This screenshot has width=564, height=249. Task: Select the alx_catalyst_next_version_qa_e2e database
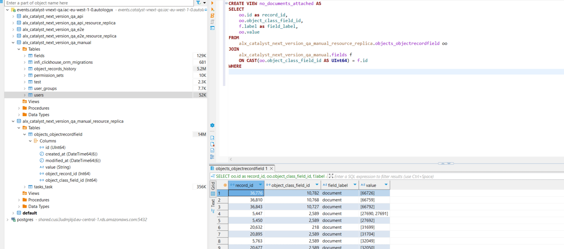click(53, 30)
